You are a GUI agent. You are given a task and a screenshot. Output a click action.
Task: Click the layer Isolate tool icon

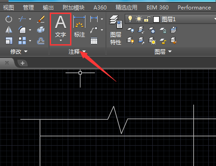141,30
